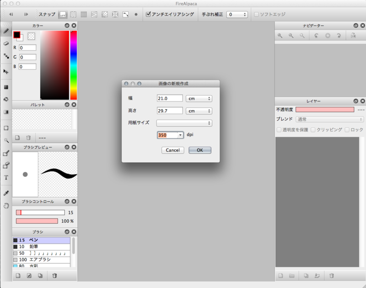Open the height unit cm dropdown

click(x=199, y=111)
